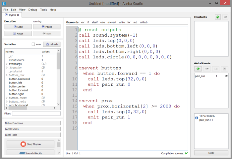232x159 pixels.
Task: Pause the running program
Action: pos(47,27)
